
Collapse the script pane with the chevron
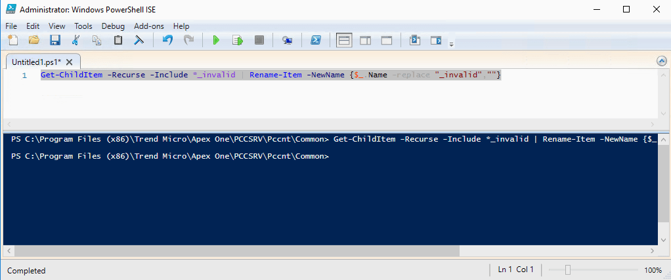pos(661,61)
